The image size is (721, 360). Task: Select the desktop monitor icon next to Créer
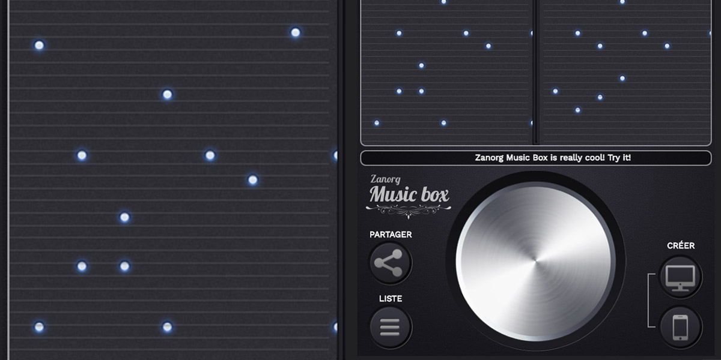point(680,275)
